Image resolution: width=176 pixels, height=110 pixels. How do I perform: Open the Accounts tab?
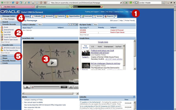coord(48,16)
